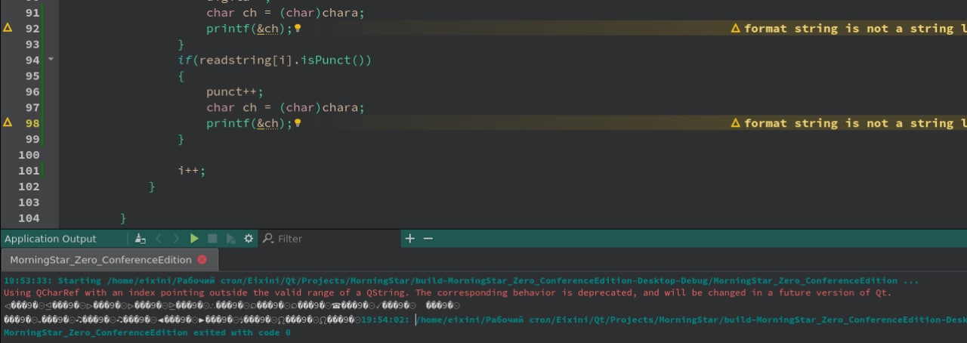Attach debugger to the running application icon

(x=230, y=239)
